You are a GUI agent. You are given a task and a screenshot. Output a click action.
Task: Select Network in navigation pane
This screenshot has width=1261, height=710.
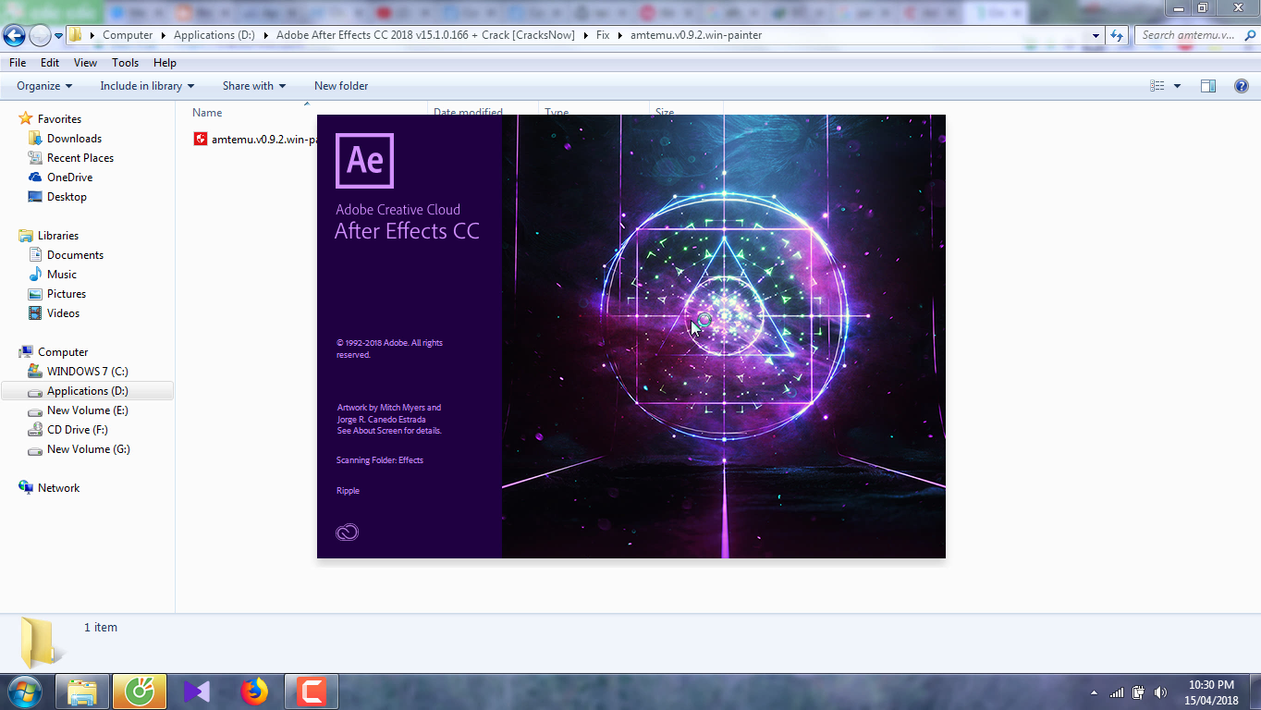[x=58, y=488]
